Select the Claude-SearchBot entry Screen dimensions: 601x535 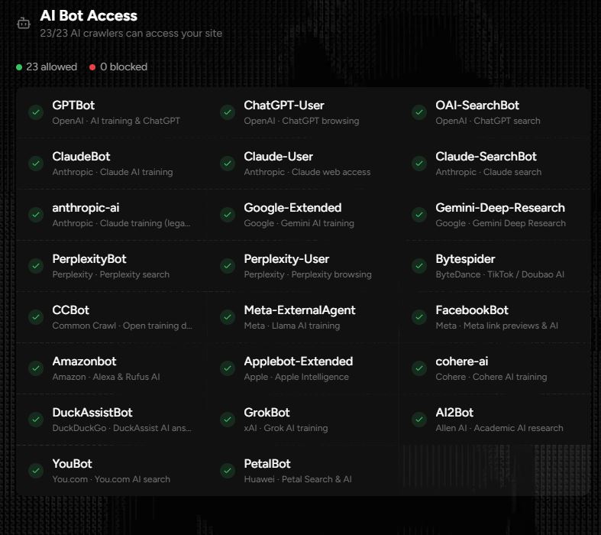coord(486,157)
